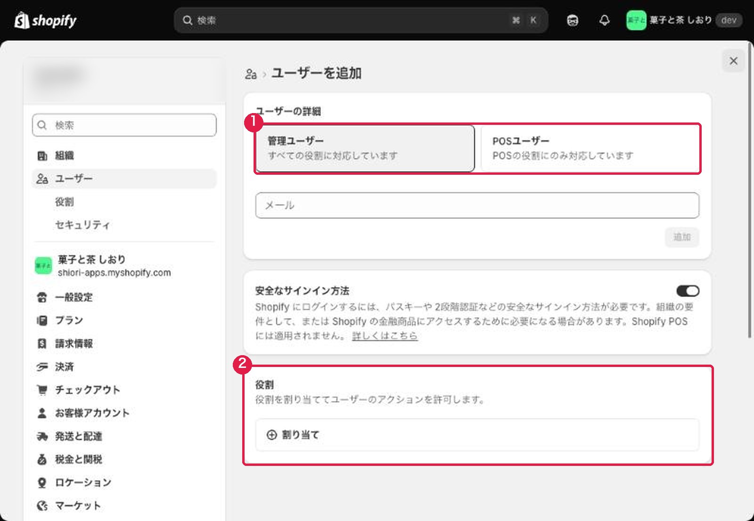Select ユーザー in the settings sidebar
Screen dimensions: 754x521
tap(124, 179)
